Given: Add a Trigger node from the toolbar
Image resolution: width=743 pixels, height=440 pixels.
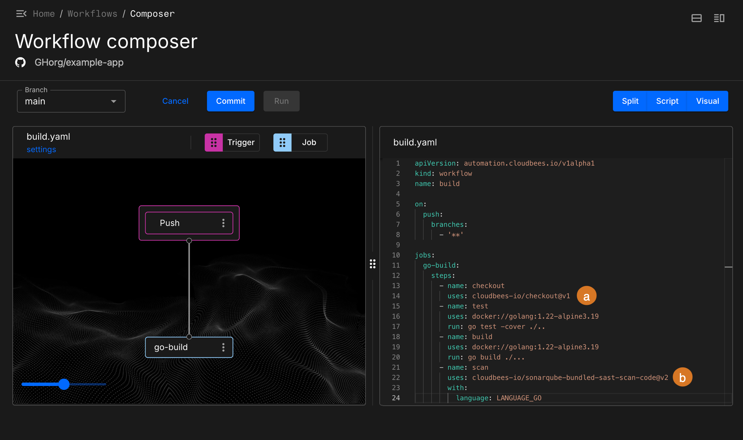Looking at the screenshot, I should (232, 142).
